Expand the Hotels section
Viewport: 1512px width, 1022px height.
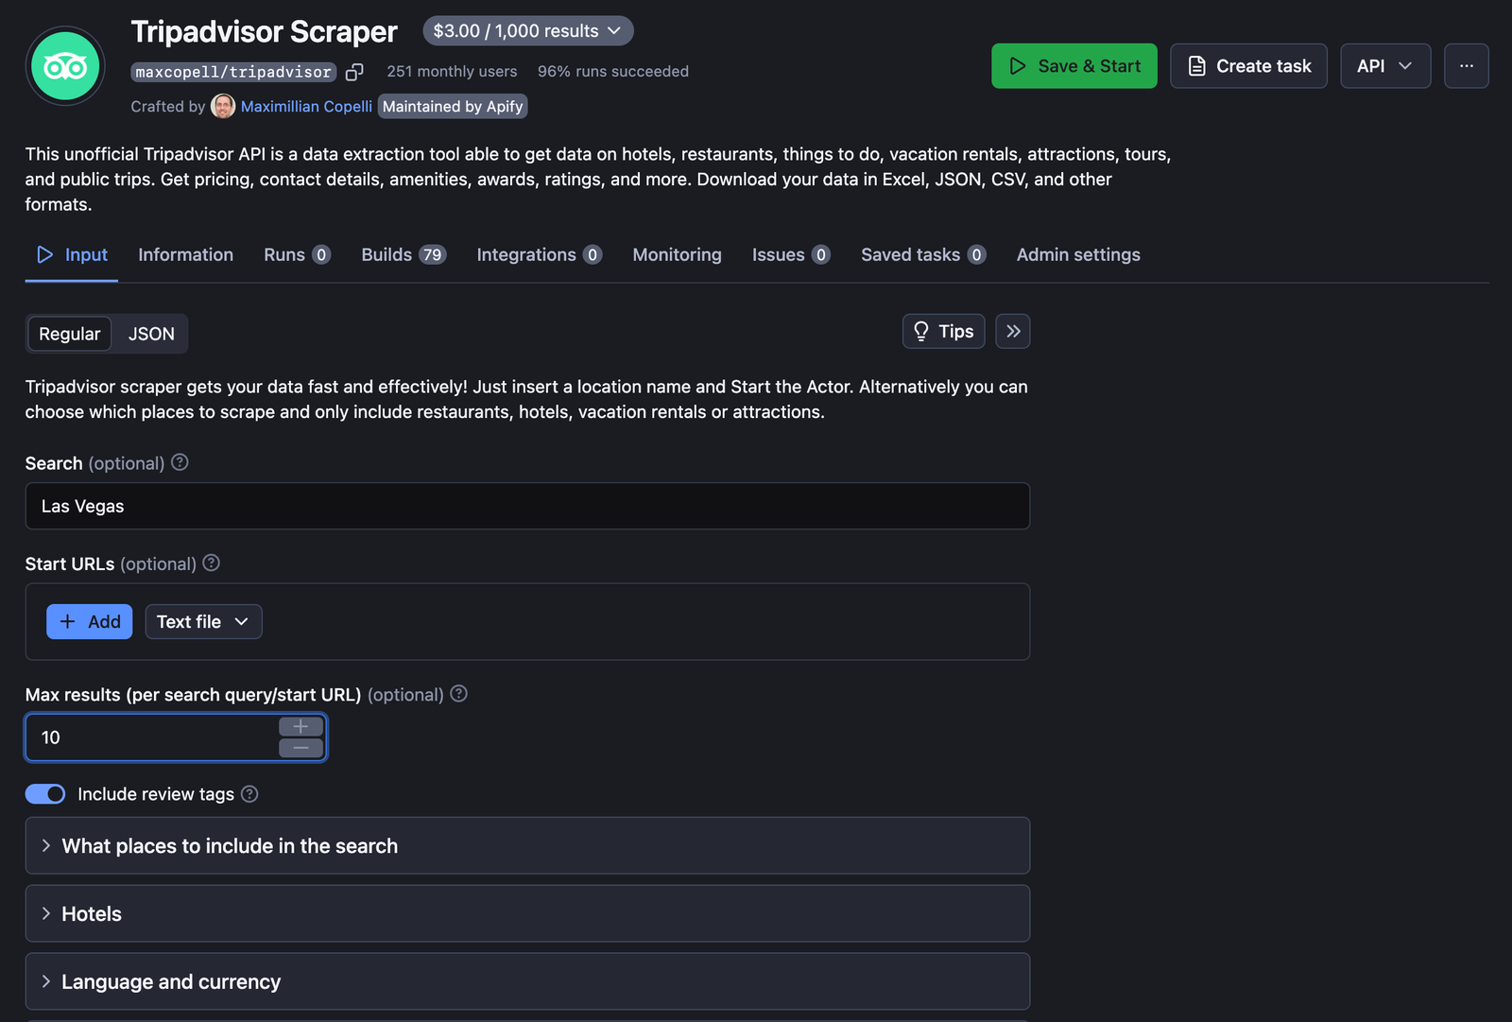click(91, 913)
